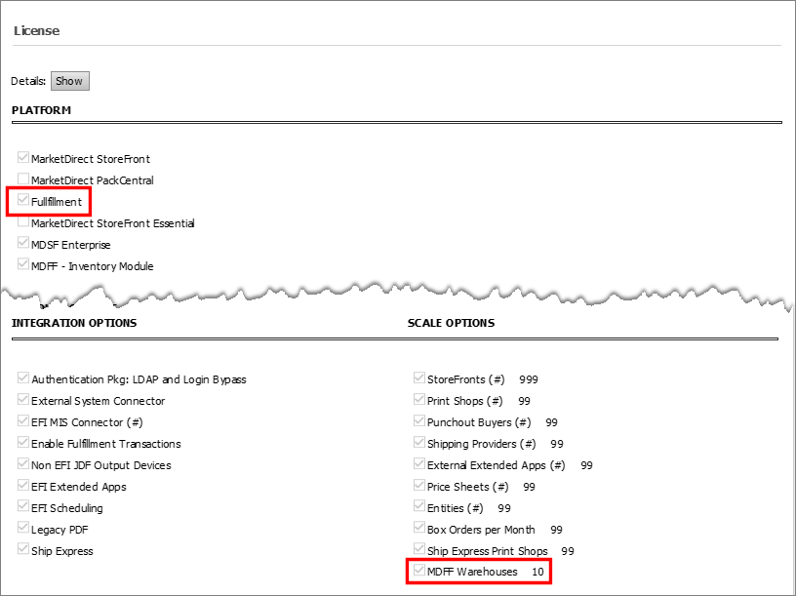796x596 pixels.
Task: Click the StoreFronts value 999
Action: tap(529, 379)
